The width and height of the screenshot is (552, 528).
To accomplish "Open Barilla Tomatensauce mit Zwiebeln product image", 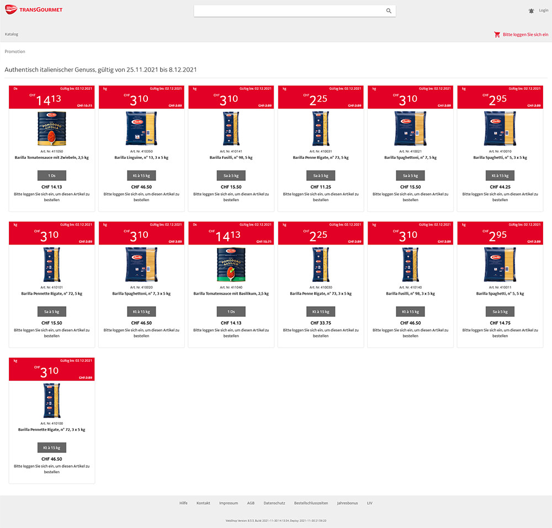I will (x=52, y=129).
